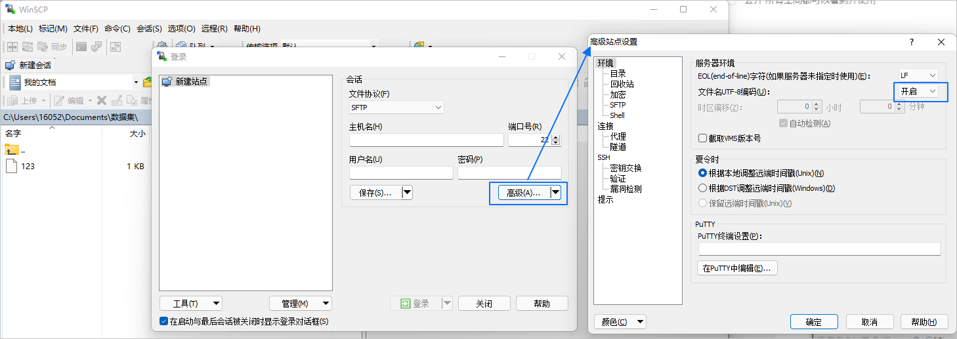Select 密钥交换 in the settings tree
The height and width of the screenshot is (339, 957).
(626, 168)
